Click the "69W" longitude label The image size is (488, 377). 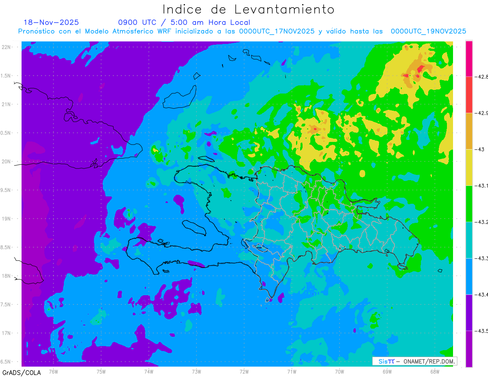387,371
